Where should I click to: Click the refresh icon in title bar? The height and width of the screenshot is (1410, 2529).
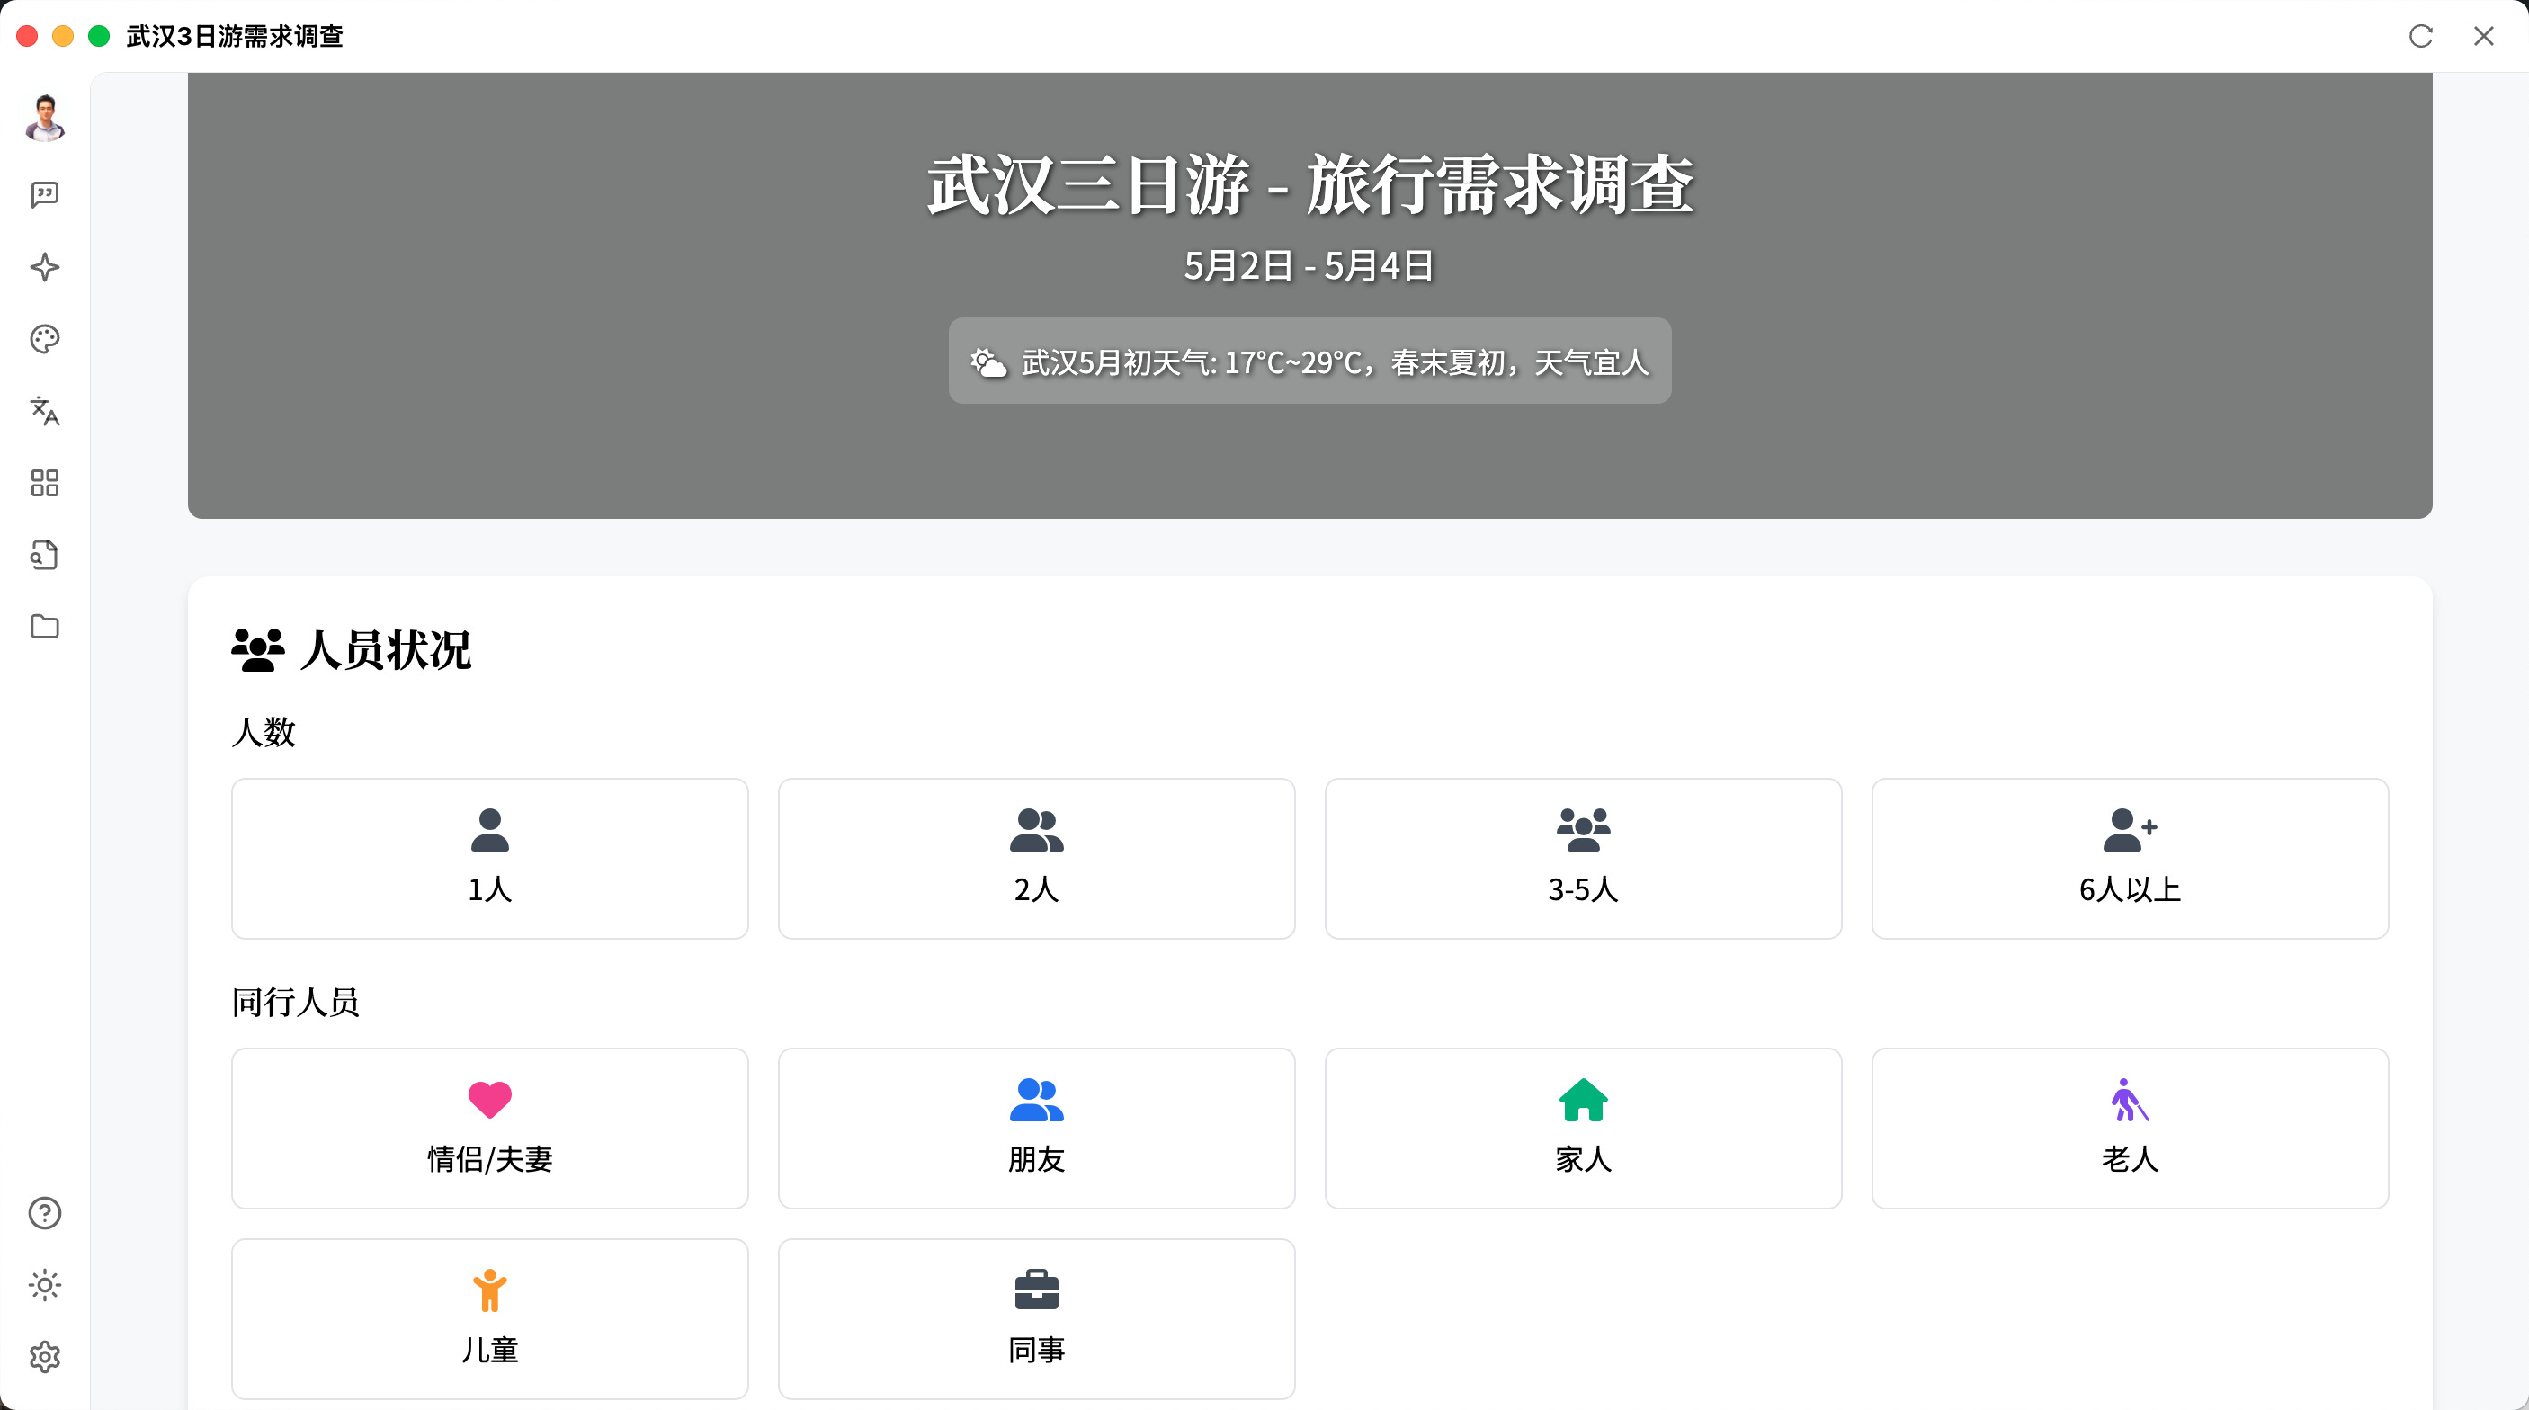(2421, 36)
